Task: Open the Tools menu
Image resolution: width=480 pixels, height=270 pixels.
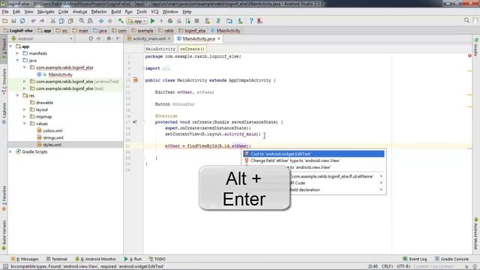Action: click(x=142, y=12)
